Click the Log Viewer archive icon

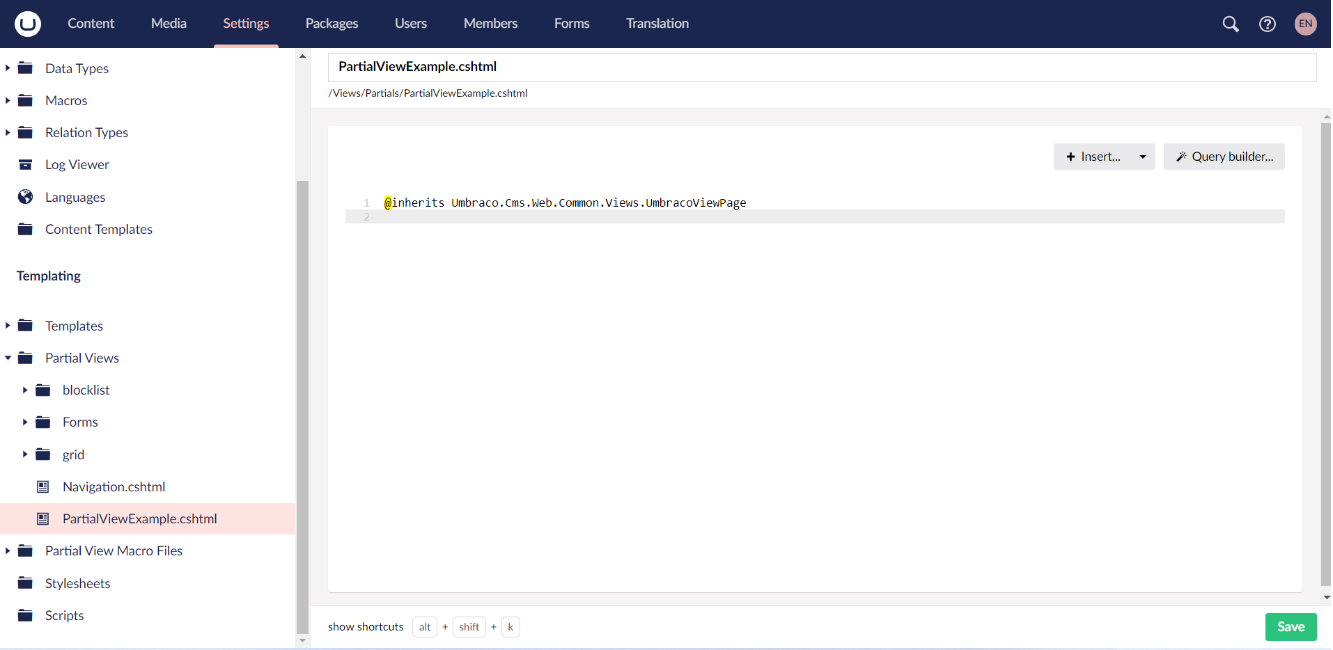pos(26,165)
